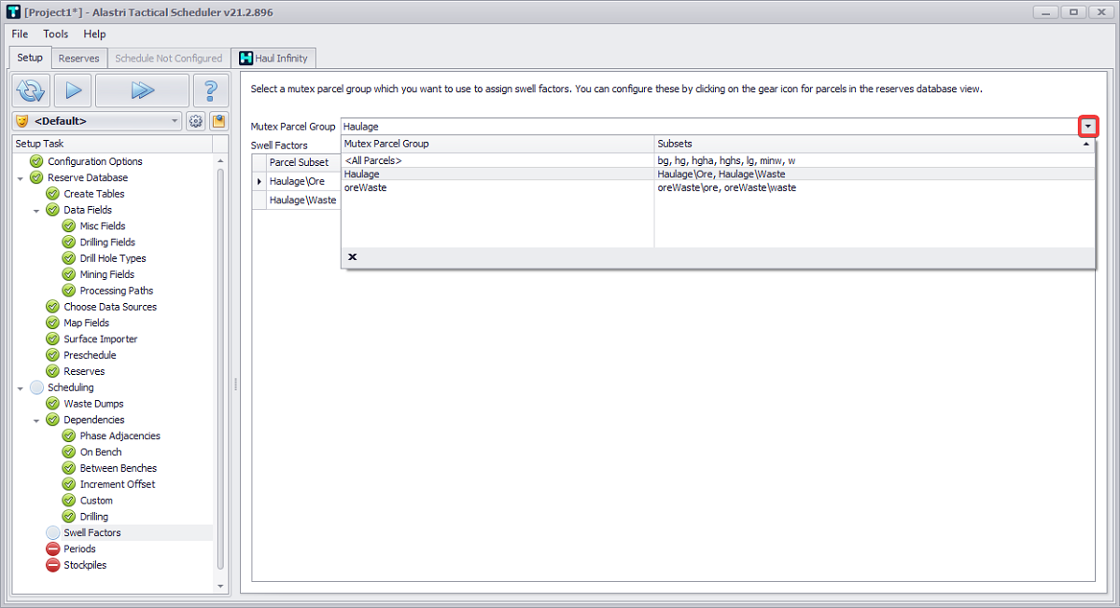
Task: Open the Mutex Parcel Group dropdown arrow
Action: [x=1087, y=126]
